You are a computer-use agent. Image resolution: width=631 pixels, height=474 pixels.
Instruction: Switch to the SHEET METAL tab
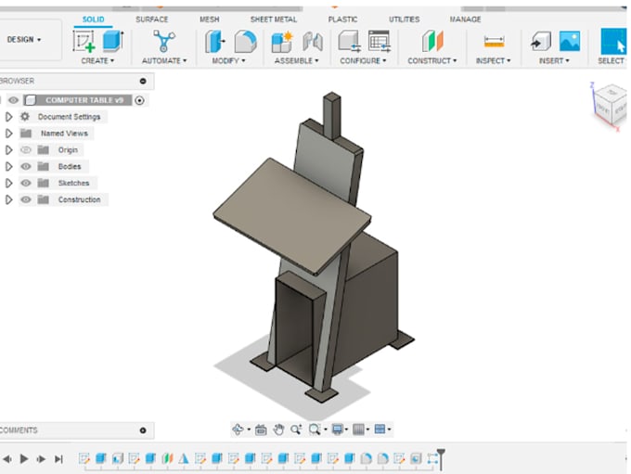click(274, 19)
